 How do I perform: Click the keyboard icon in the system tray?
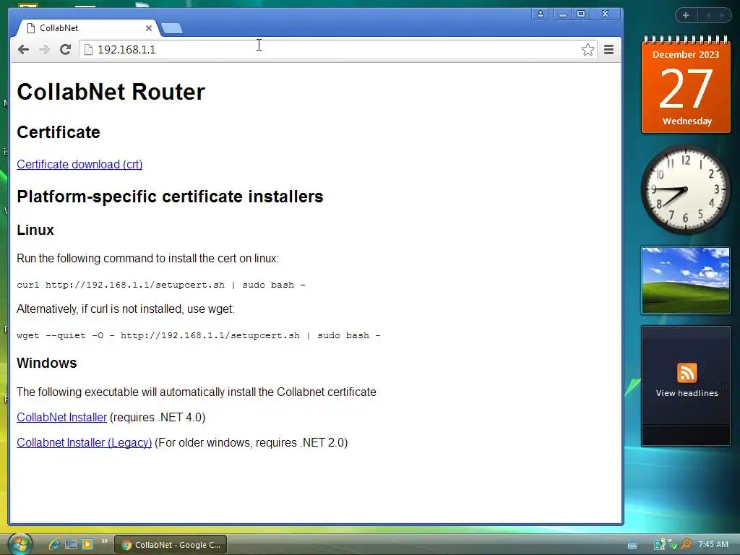tap(632, 546)
